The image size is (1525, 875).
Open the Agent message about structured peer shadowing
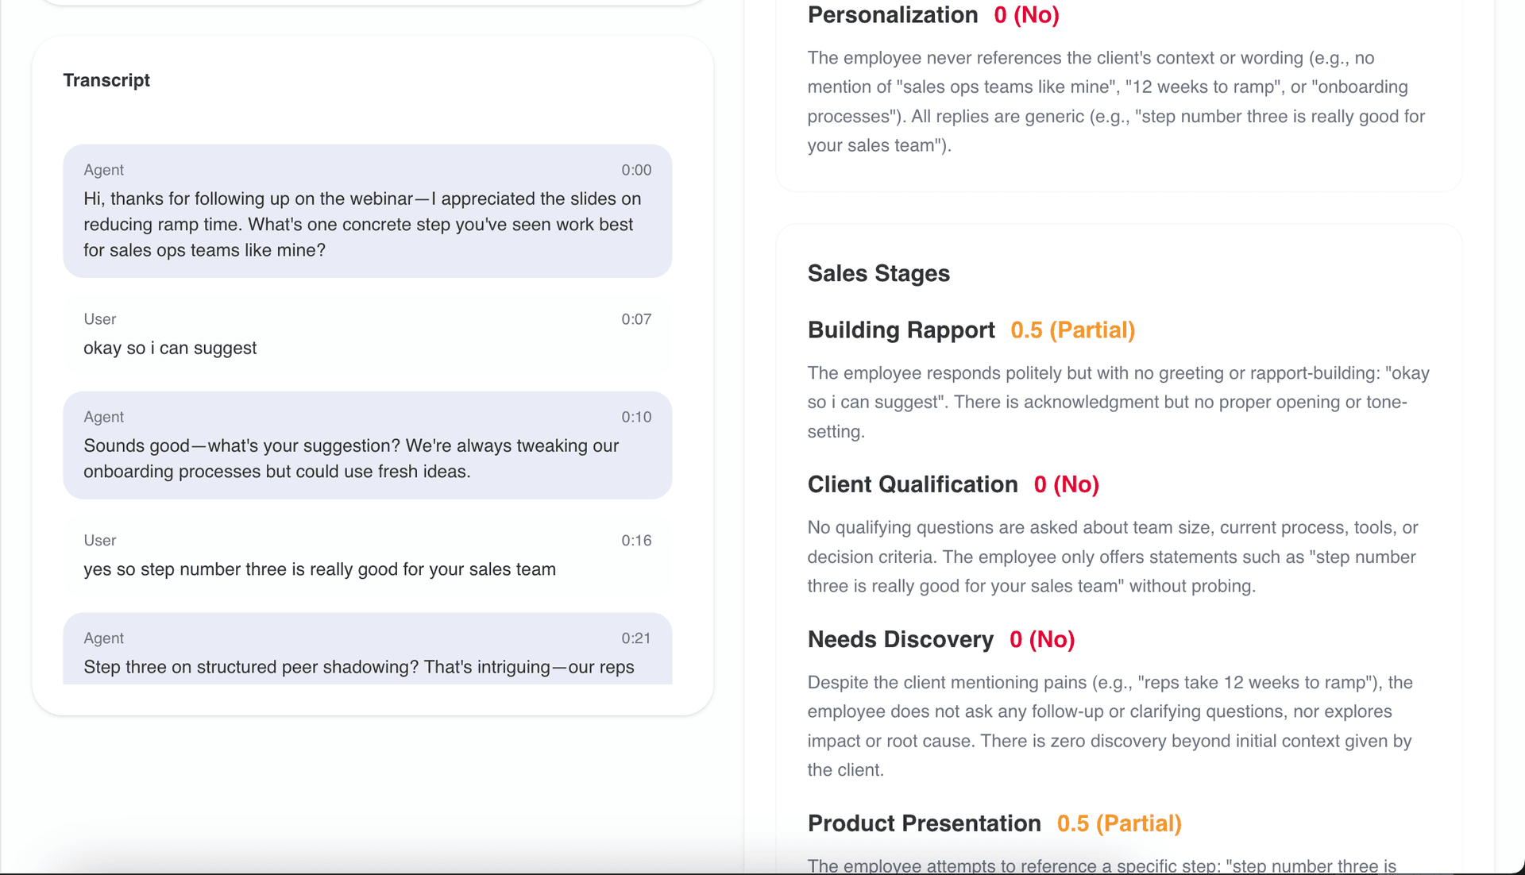[358, 667]
